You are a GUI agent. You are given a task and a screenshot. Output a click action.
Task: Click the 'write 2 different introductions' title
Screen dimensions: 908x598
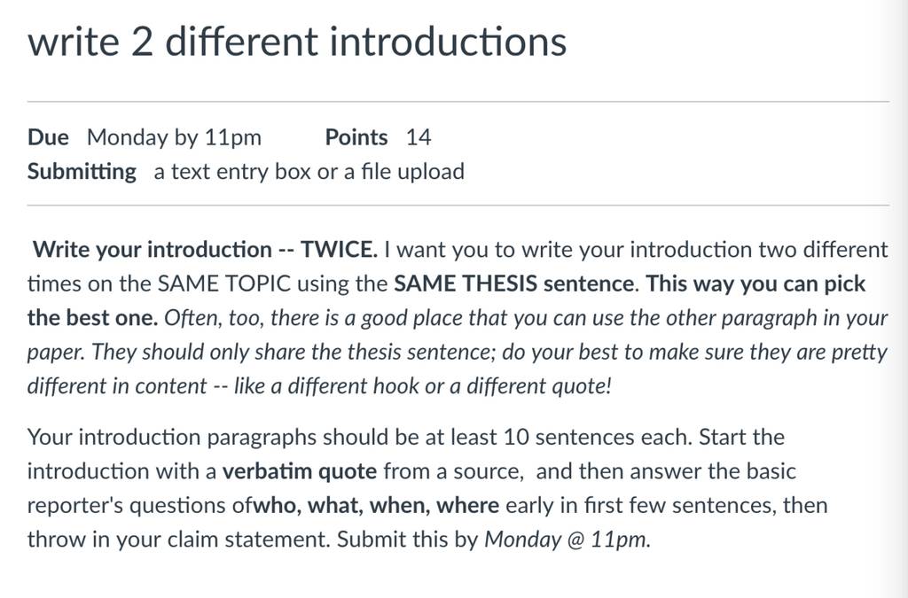pos(297,42)
